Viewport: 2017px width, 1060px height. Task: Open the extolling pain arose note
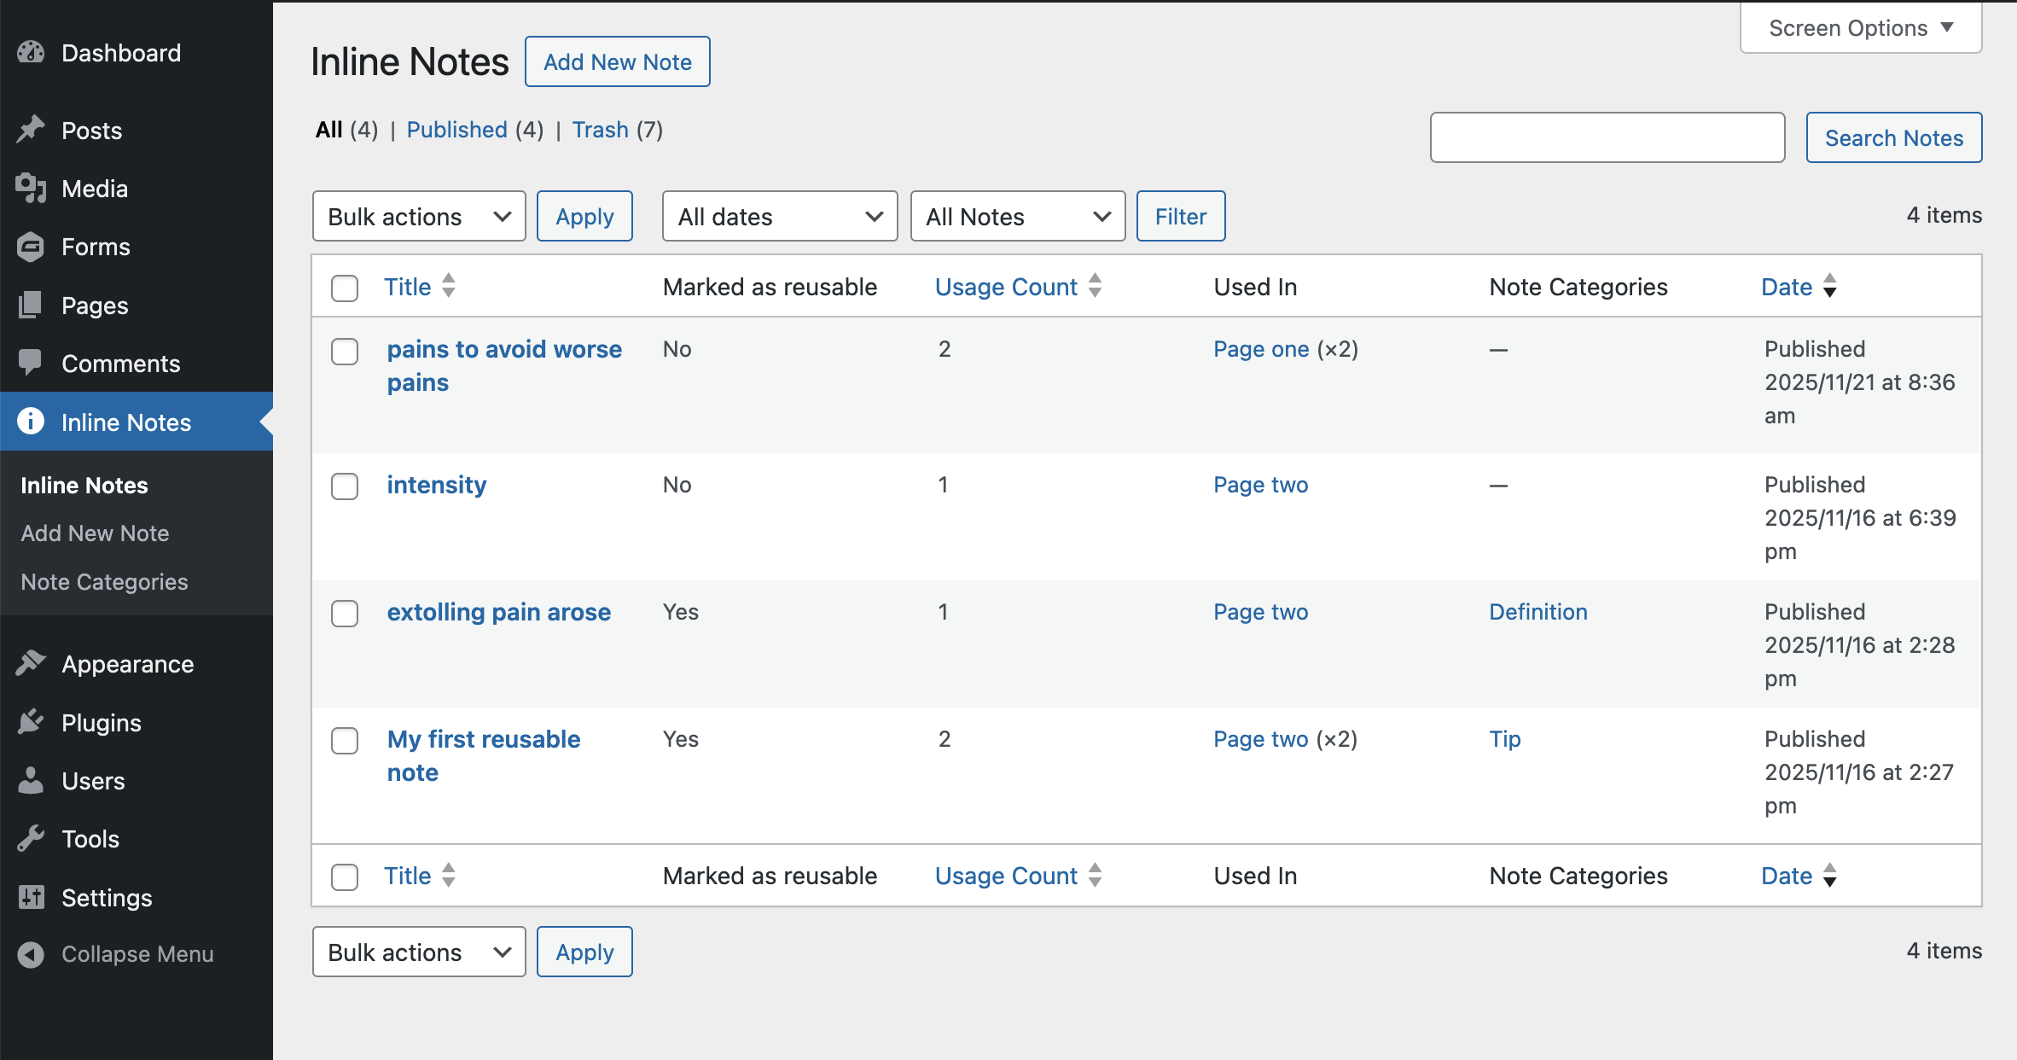click(498, 611)
